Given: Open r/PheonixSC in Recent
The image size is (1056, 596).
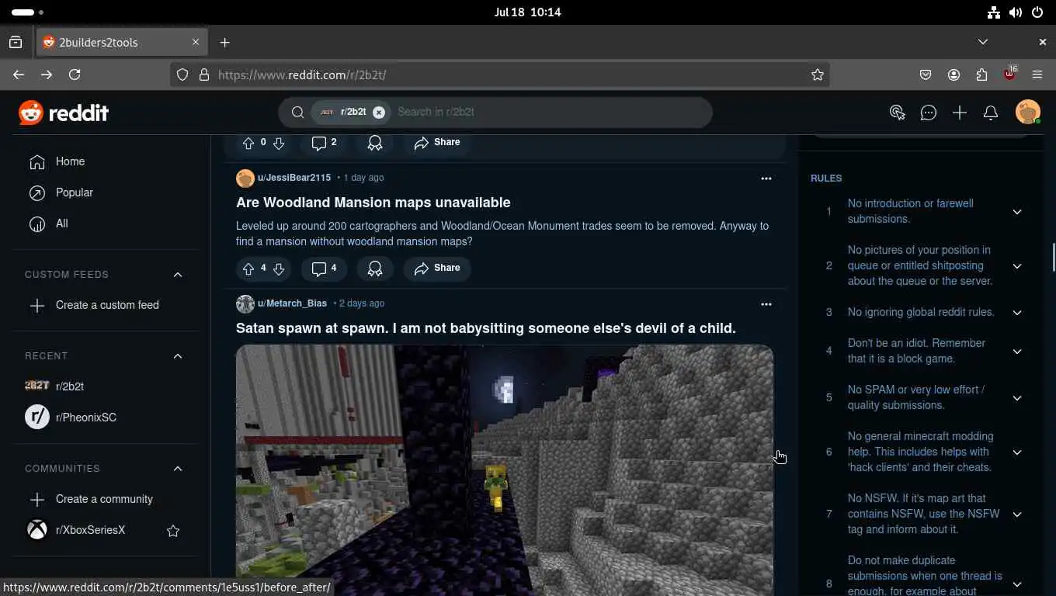Looking at the screenshot, I should coord(106,418).
